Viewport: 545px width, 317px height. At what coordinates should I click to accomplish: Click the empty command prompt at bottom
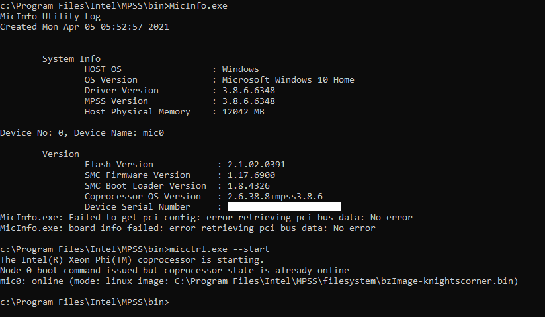click(x=85, y=302)
